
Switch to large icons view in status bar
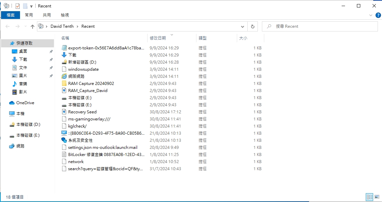click(377, 197)
